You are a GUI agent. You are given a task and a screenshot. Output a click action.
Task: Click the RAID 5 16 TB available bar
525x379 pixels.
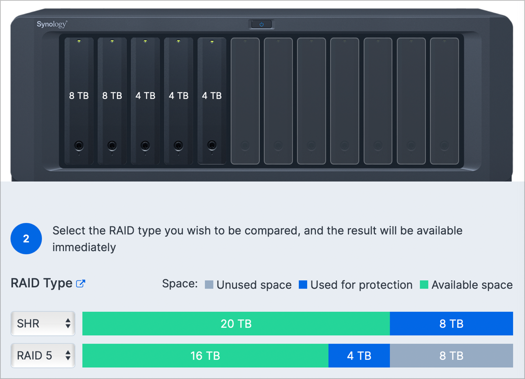[x=205, y=356]
